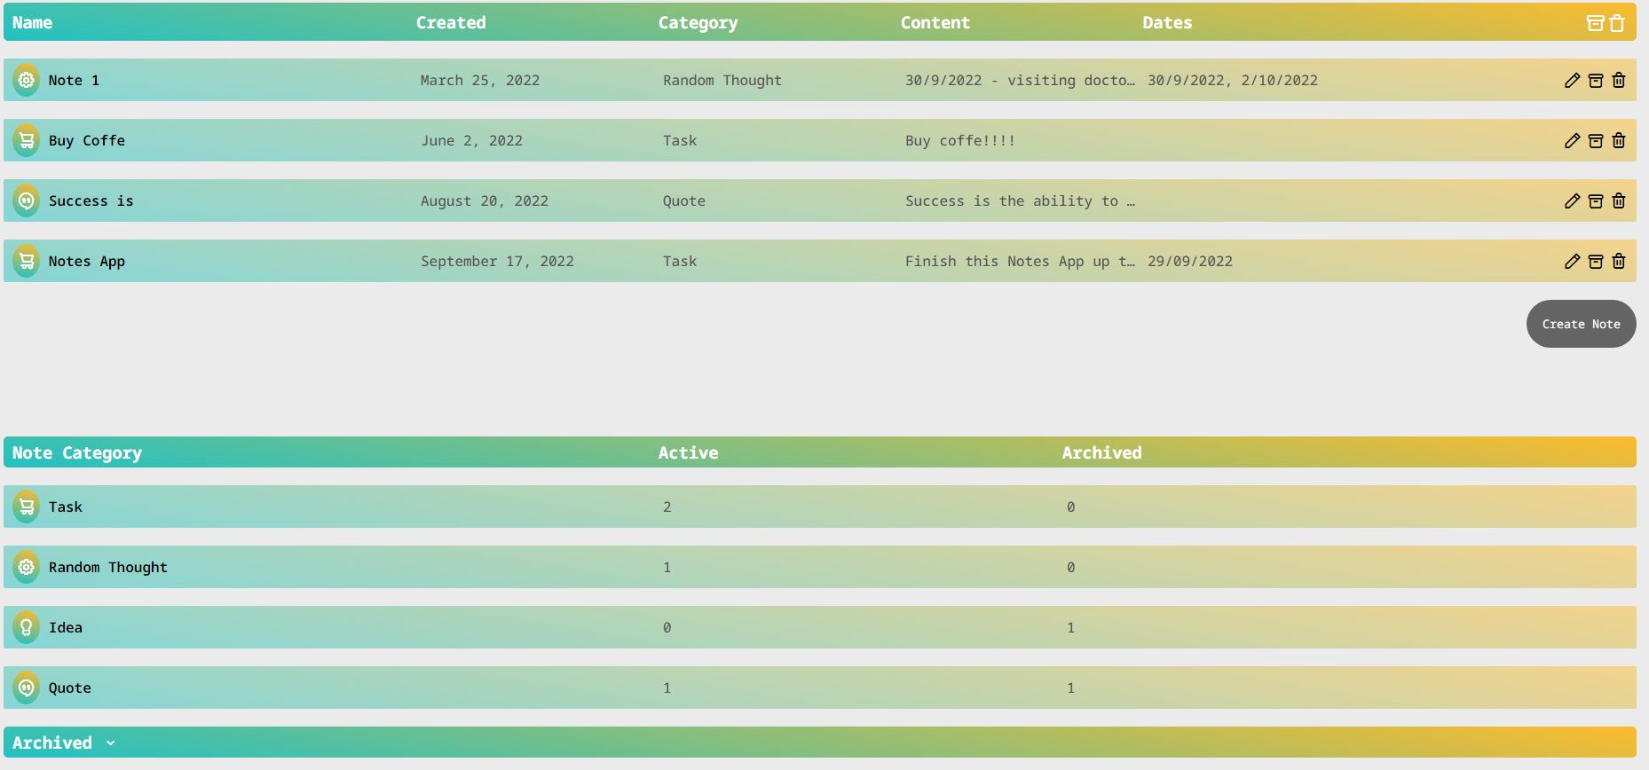This screenshot has width=1649, height=770.
Task: Click the gear icon in Random Thought summary row
Action: (27, 567)
